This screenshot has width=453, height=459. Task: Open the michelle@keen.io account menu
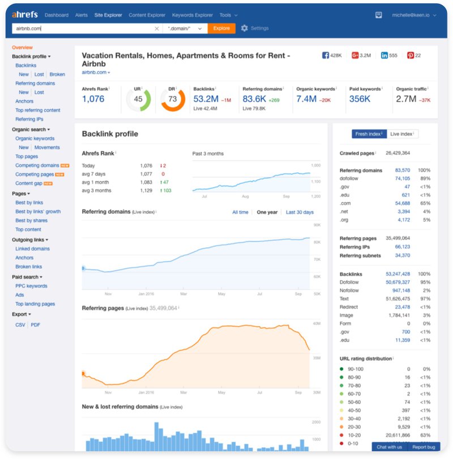[414, 15]
